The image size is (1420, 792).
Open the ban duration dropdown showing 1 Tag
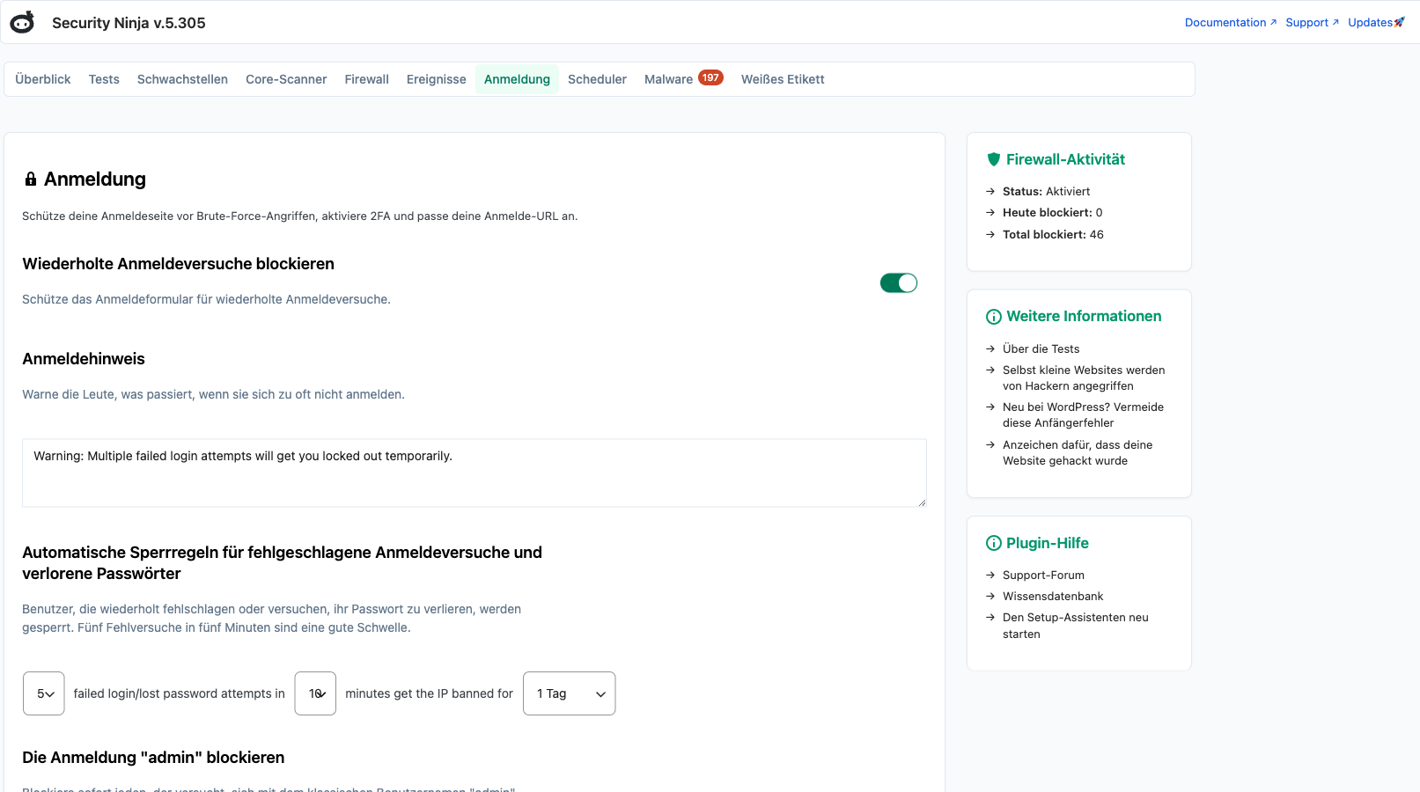[569, 693]
